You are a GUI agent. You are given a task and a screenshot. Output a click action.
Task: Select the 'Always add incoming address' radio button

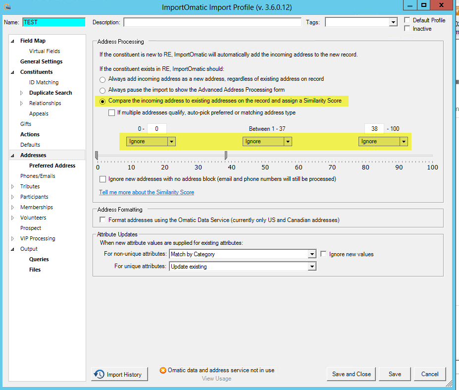click(x=102, y=79)
